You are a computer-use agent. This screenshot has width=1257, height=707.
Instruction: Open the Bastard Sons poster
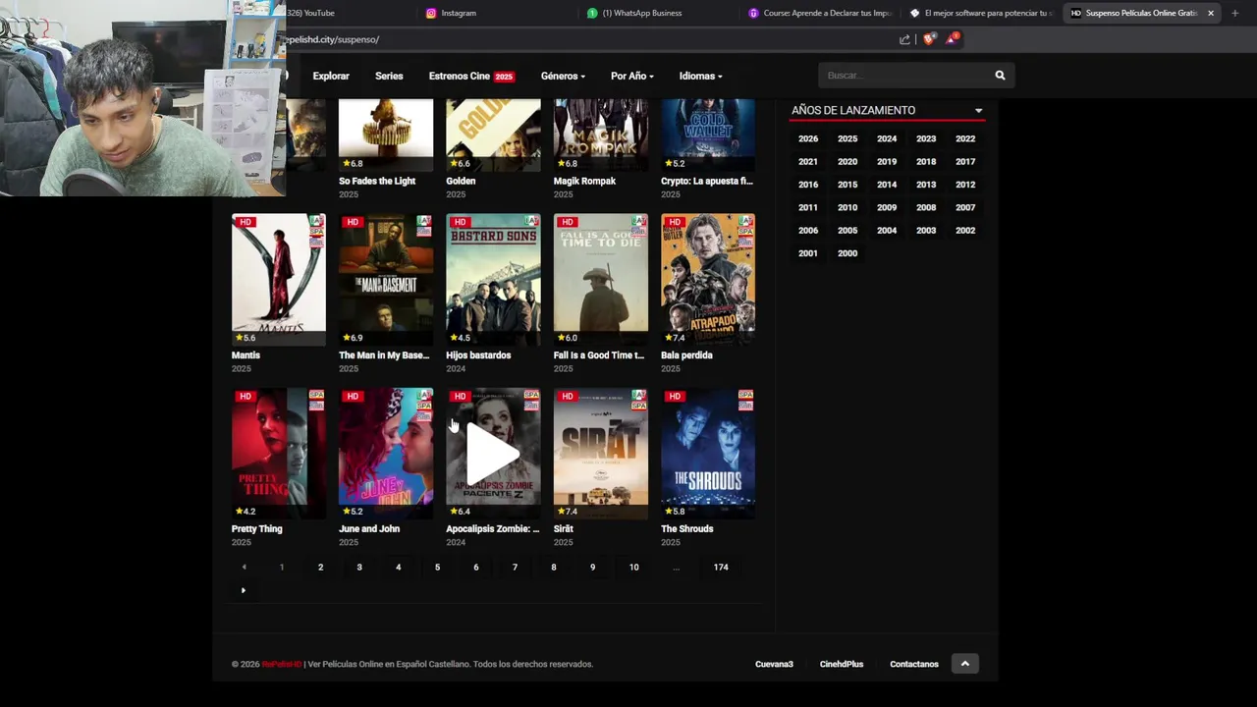click(x=493, y=280)
